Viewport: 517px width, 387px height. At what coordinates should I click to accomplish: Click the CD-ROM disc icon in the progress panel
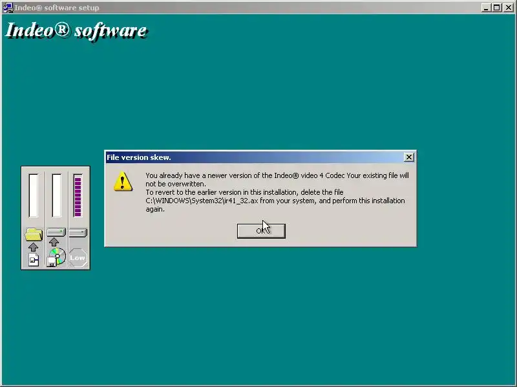pyautogui.click(x=56, y=257)
